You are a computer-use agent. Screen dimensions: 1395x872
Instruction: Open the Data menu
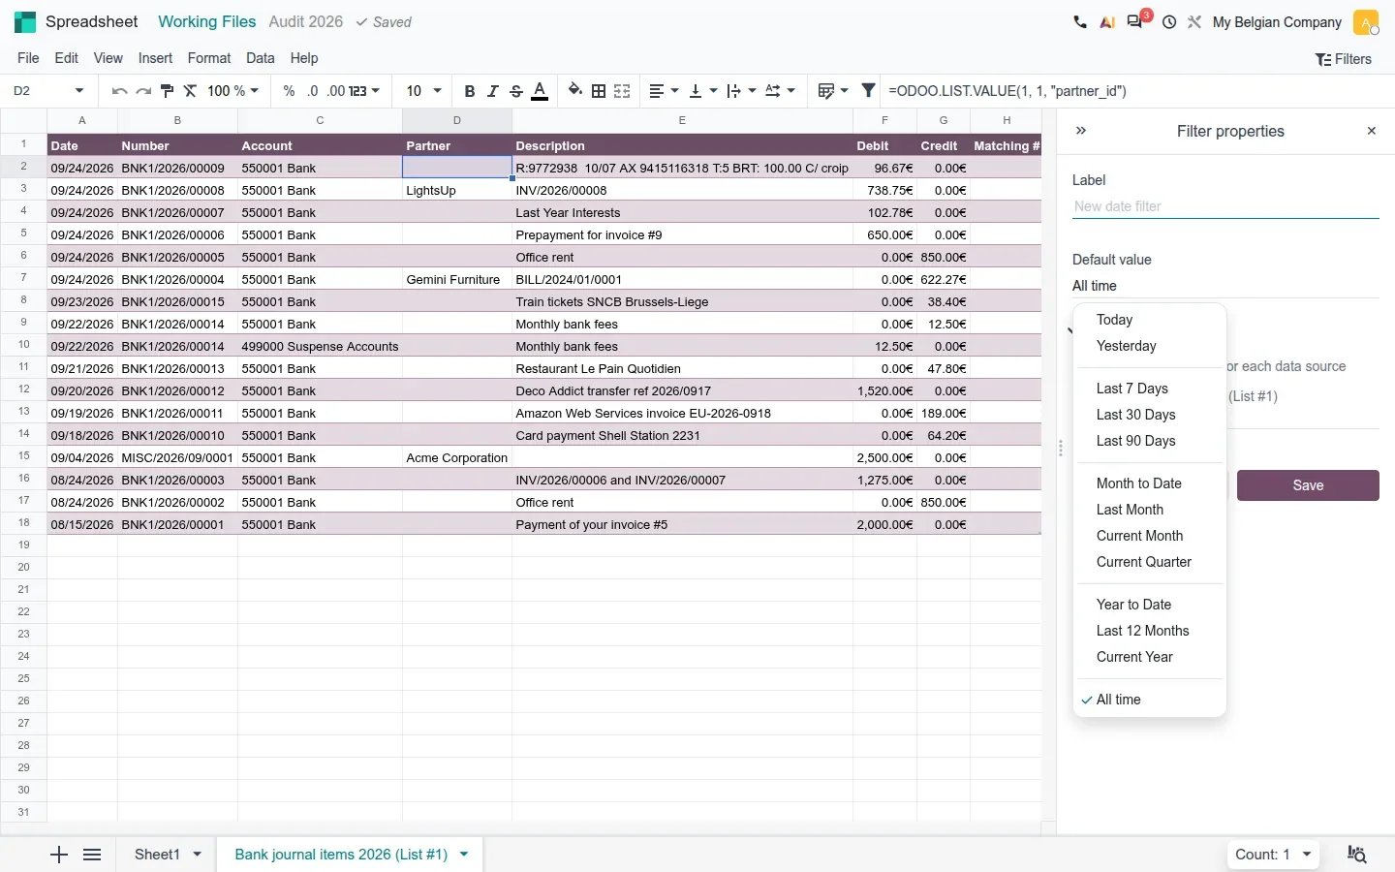261,58
